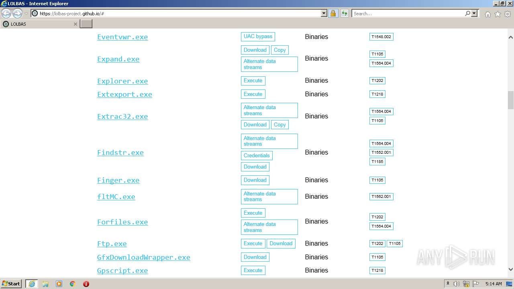Open T1548.002 technique tag
Screen dimensions: 514x289
(381, 37)
